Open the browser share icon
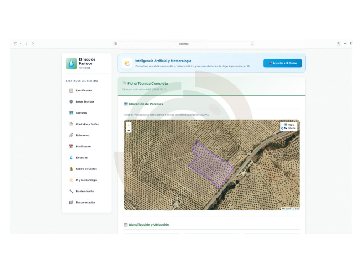 338,43
